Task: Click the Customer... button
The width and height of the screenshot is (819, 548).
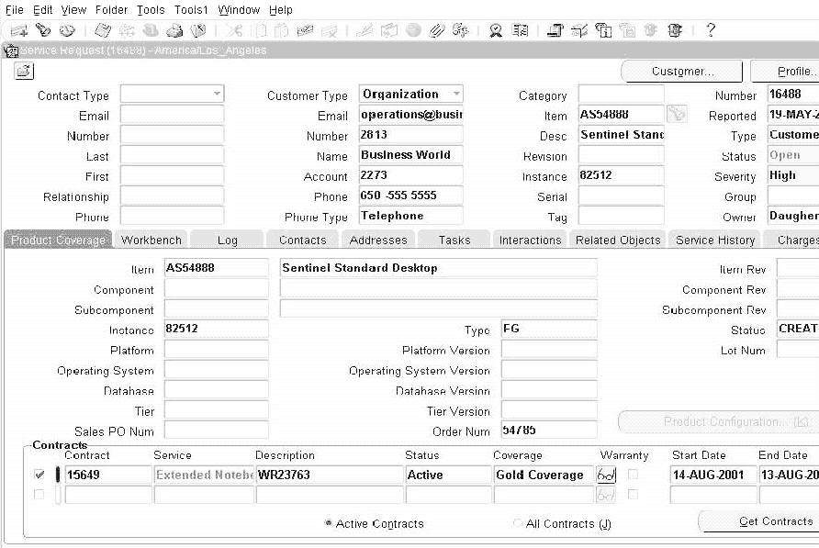Action: [682, 71]
